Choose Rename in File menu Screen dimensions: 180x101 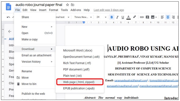(35, 71)
